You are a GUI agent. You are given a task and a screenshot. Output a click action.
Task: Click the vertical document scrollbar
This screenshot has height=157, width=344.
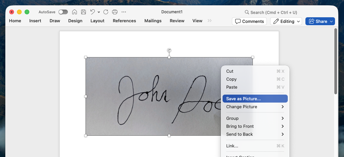coord(336,61)
